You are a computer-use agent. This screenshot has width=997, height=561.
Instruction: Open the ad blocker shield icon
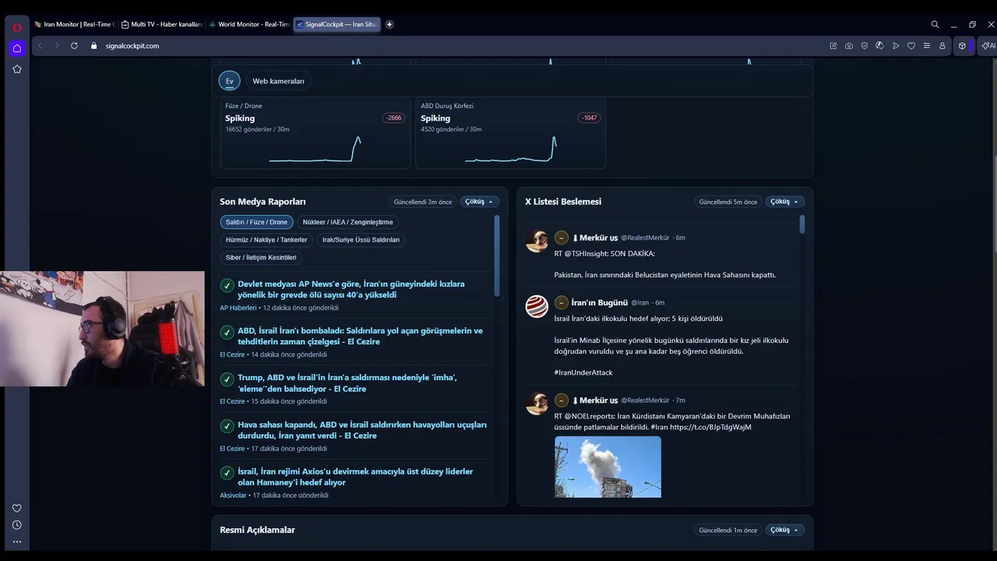click(x=865, y=46)
